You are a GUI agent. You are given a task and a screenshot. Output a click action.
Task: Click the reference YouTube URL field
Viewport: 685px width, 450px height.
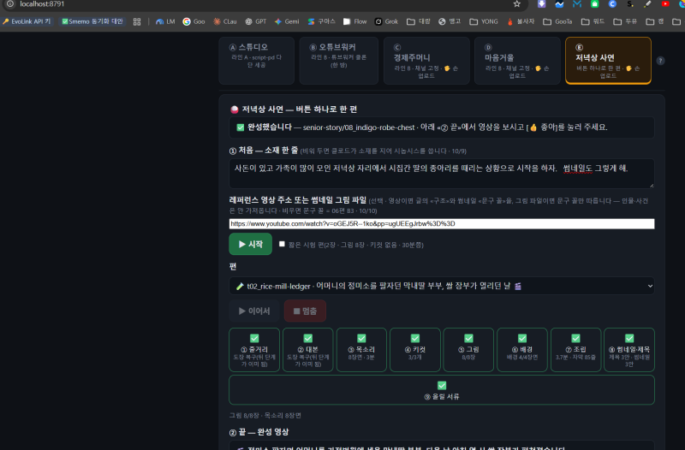pyautogui.click(x=442, y=223)
